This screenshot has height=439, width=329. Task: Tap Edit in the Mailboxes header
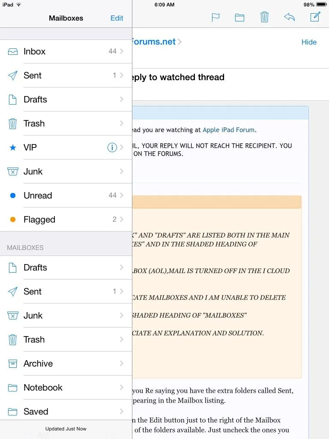pos(117,18)
